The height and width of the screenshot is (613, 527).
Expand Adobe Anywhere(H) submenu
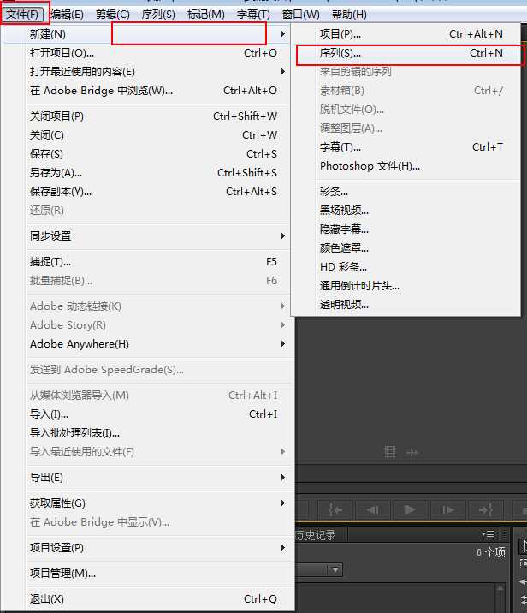pyautogui.click(x=146, y=343)
